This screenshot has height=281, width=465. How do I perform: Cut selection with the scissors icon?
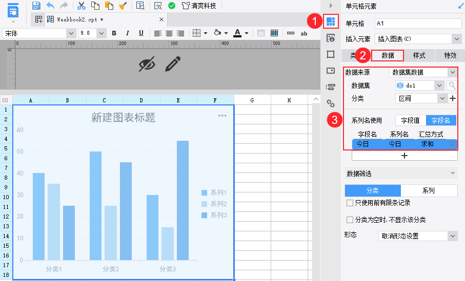(81, 6)
